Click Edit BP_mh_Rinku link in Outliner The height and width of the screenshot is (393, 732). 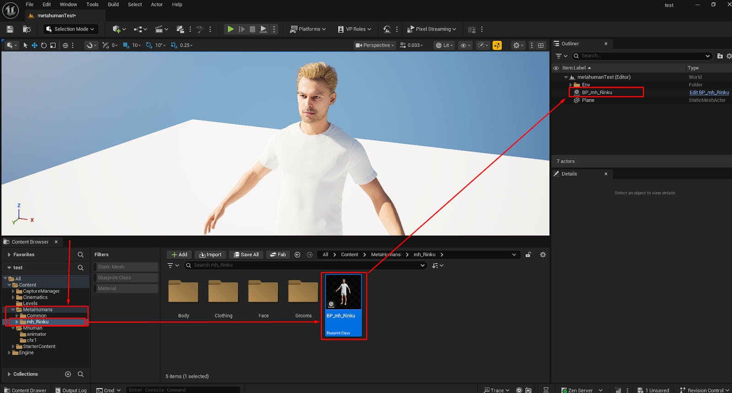pos(709,92)
